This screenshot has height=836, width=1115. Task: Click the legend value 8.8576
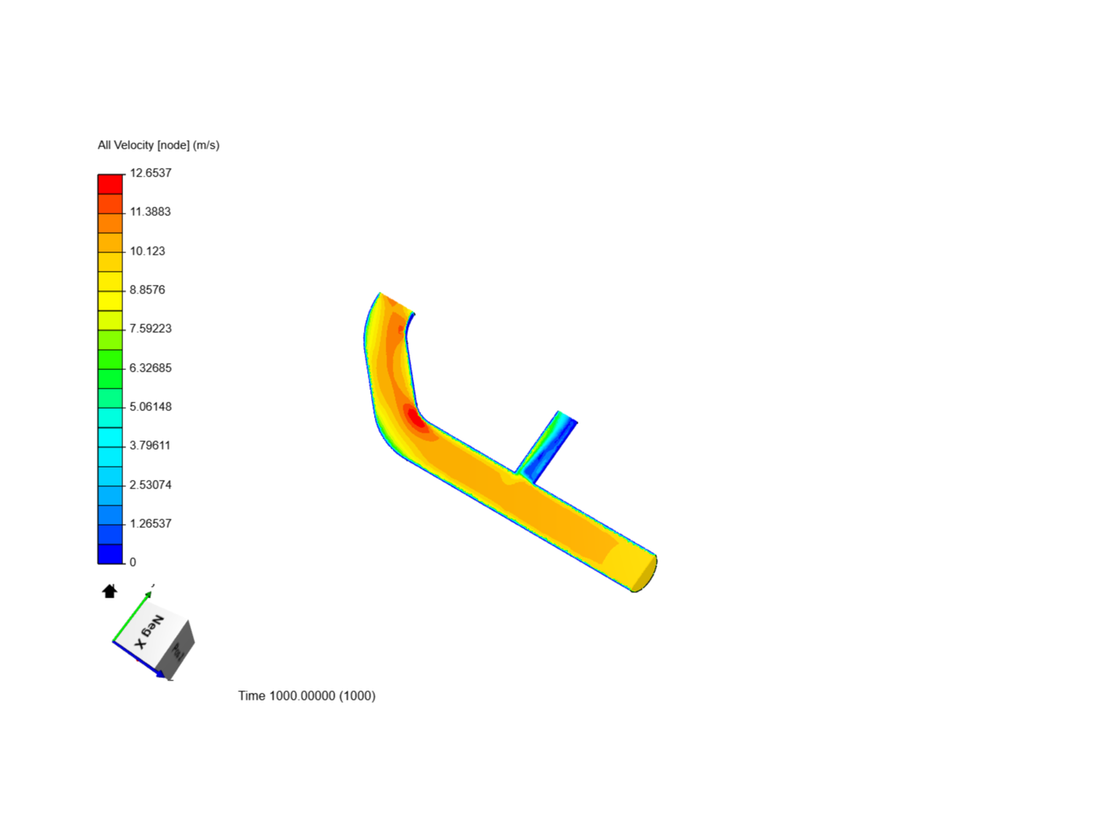coord(147,290)
